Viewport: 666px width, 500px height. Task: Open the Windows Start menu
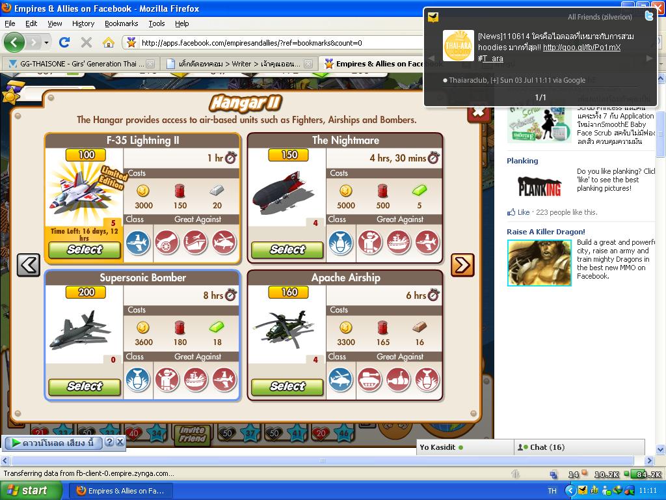(x=31, y=491)
